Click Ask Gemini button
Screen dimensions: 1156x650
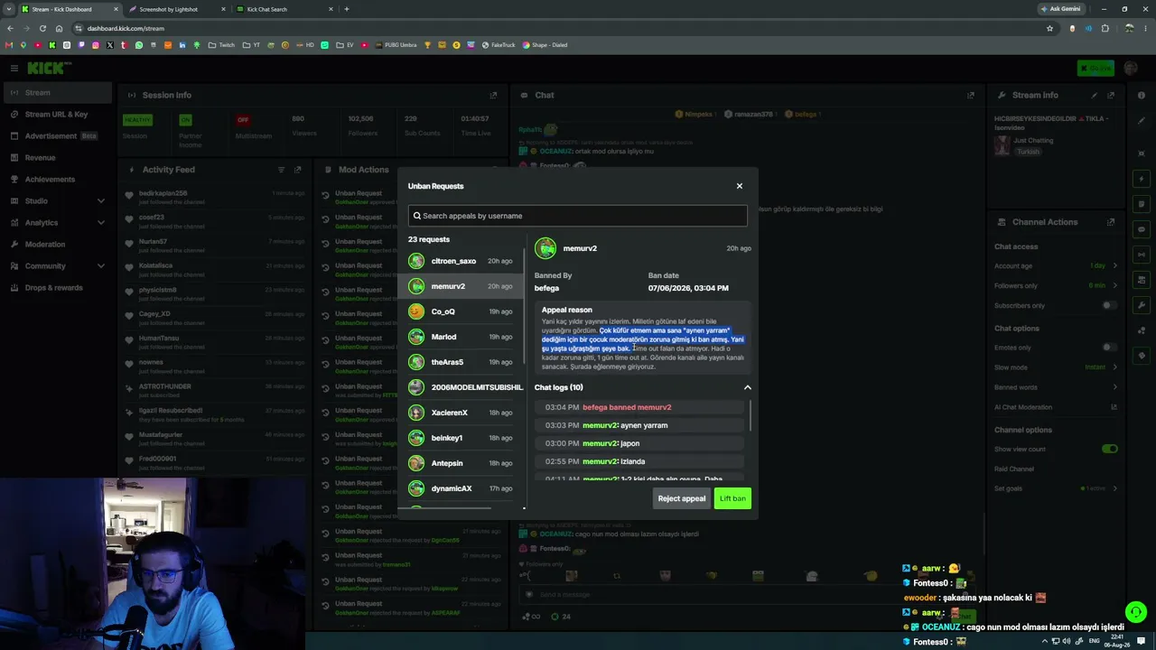[1060, 9]
